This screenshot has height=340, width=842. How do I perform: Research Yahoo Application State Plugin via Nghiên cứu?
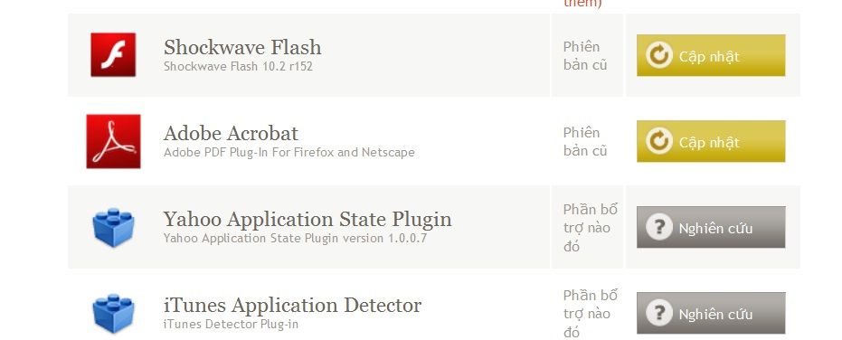711,227
